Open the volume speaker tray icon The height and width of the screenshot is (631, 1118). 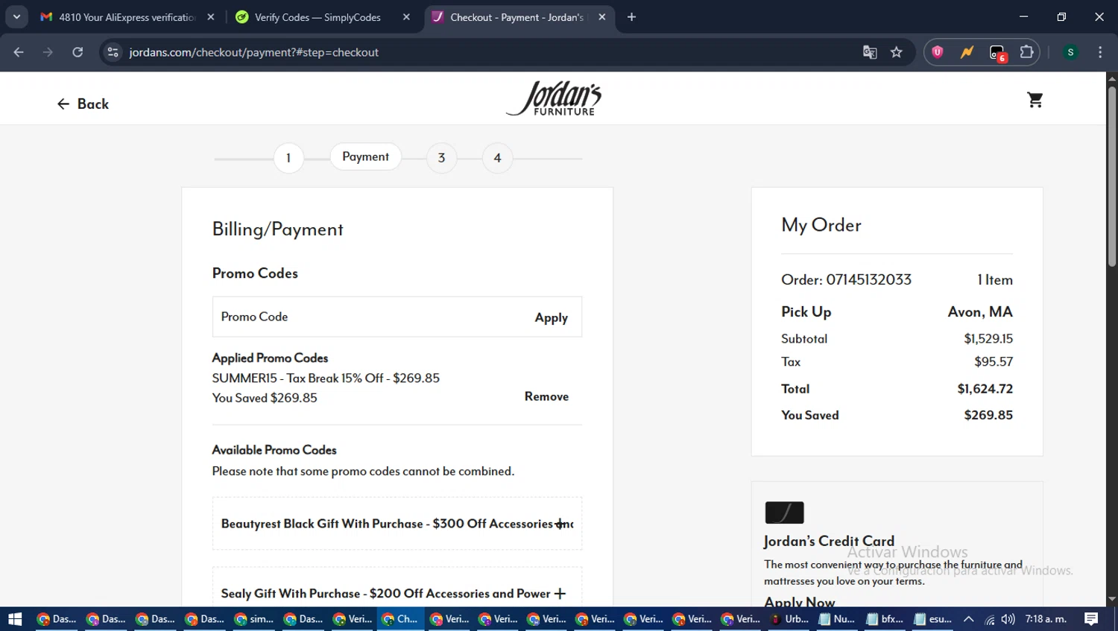click(1008, 619)
